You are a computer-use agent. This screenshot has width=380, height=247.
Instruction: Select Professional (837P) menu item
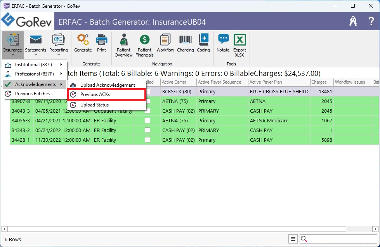(x=35, y=74)
